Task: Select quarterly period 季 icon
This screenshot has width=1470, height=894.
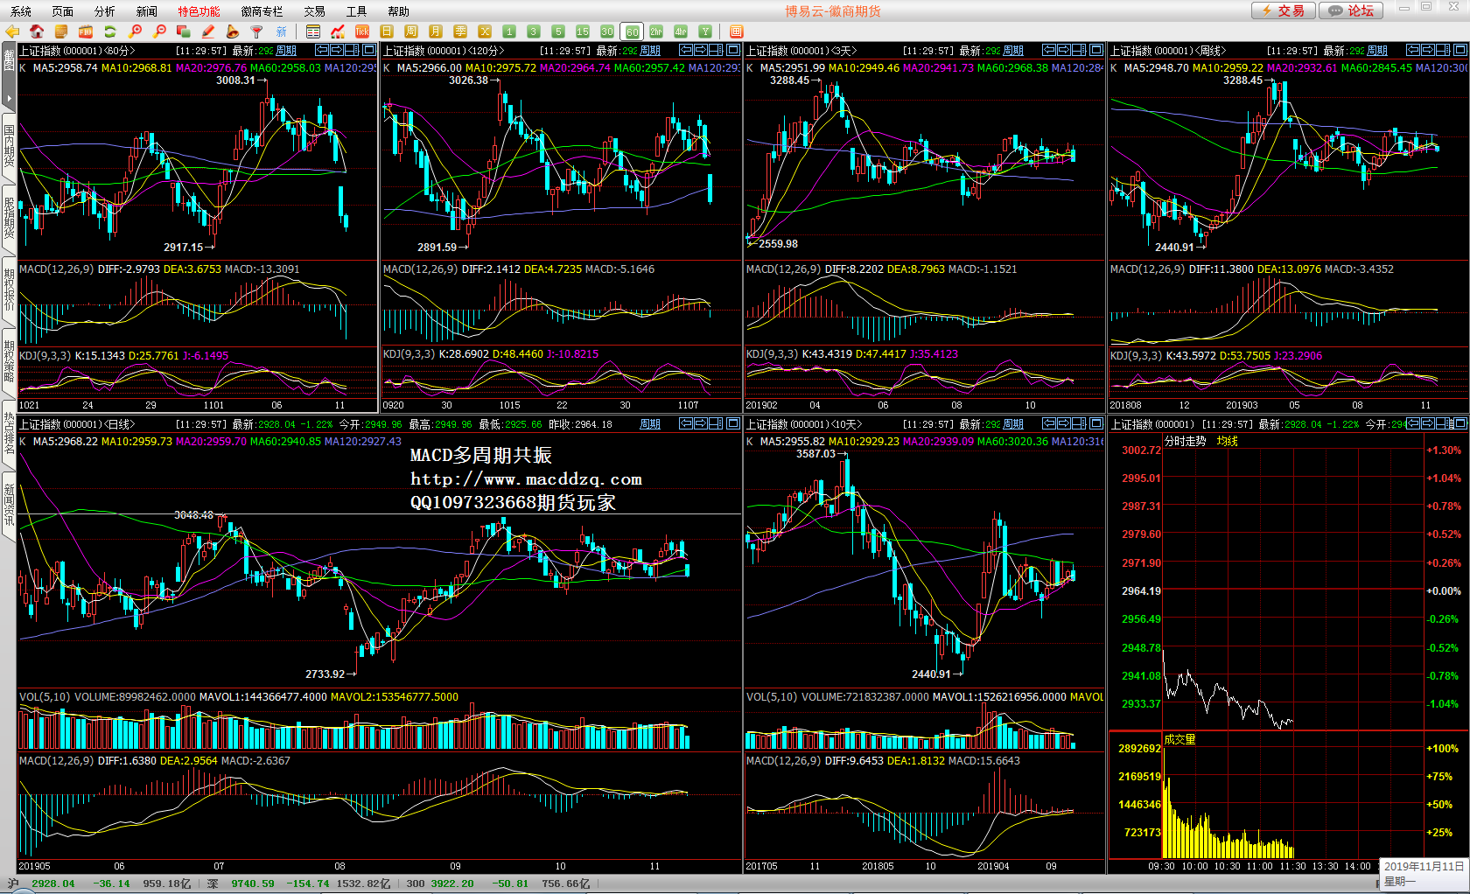Action: click(460, 31)
